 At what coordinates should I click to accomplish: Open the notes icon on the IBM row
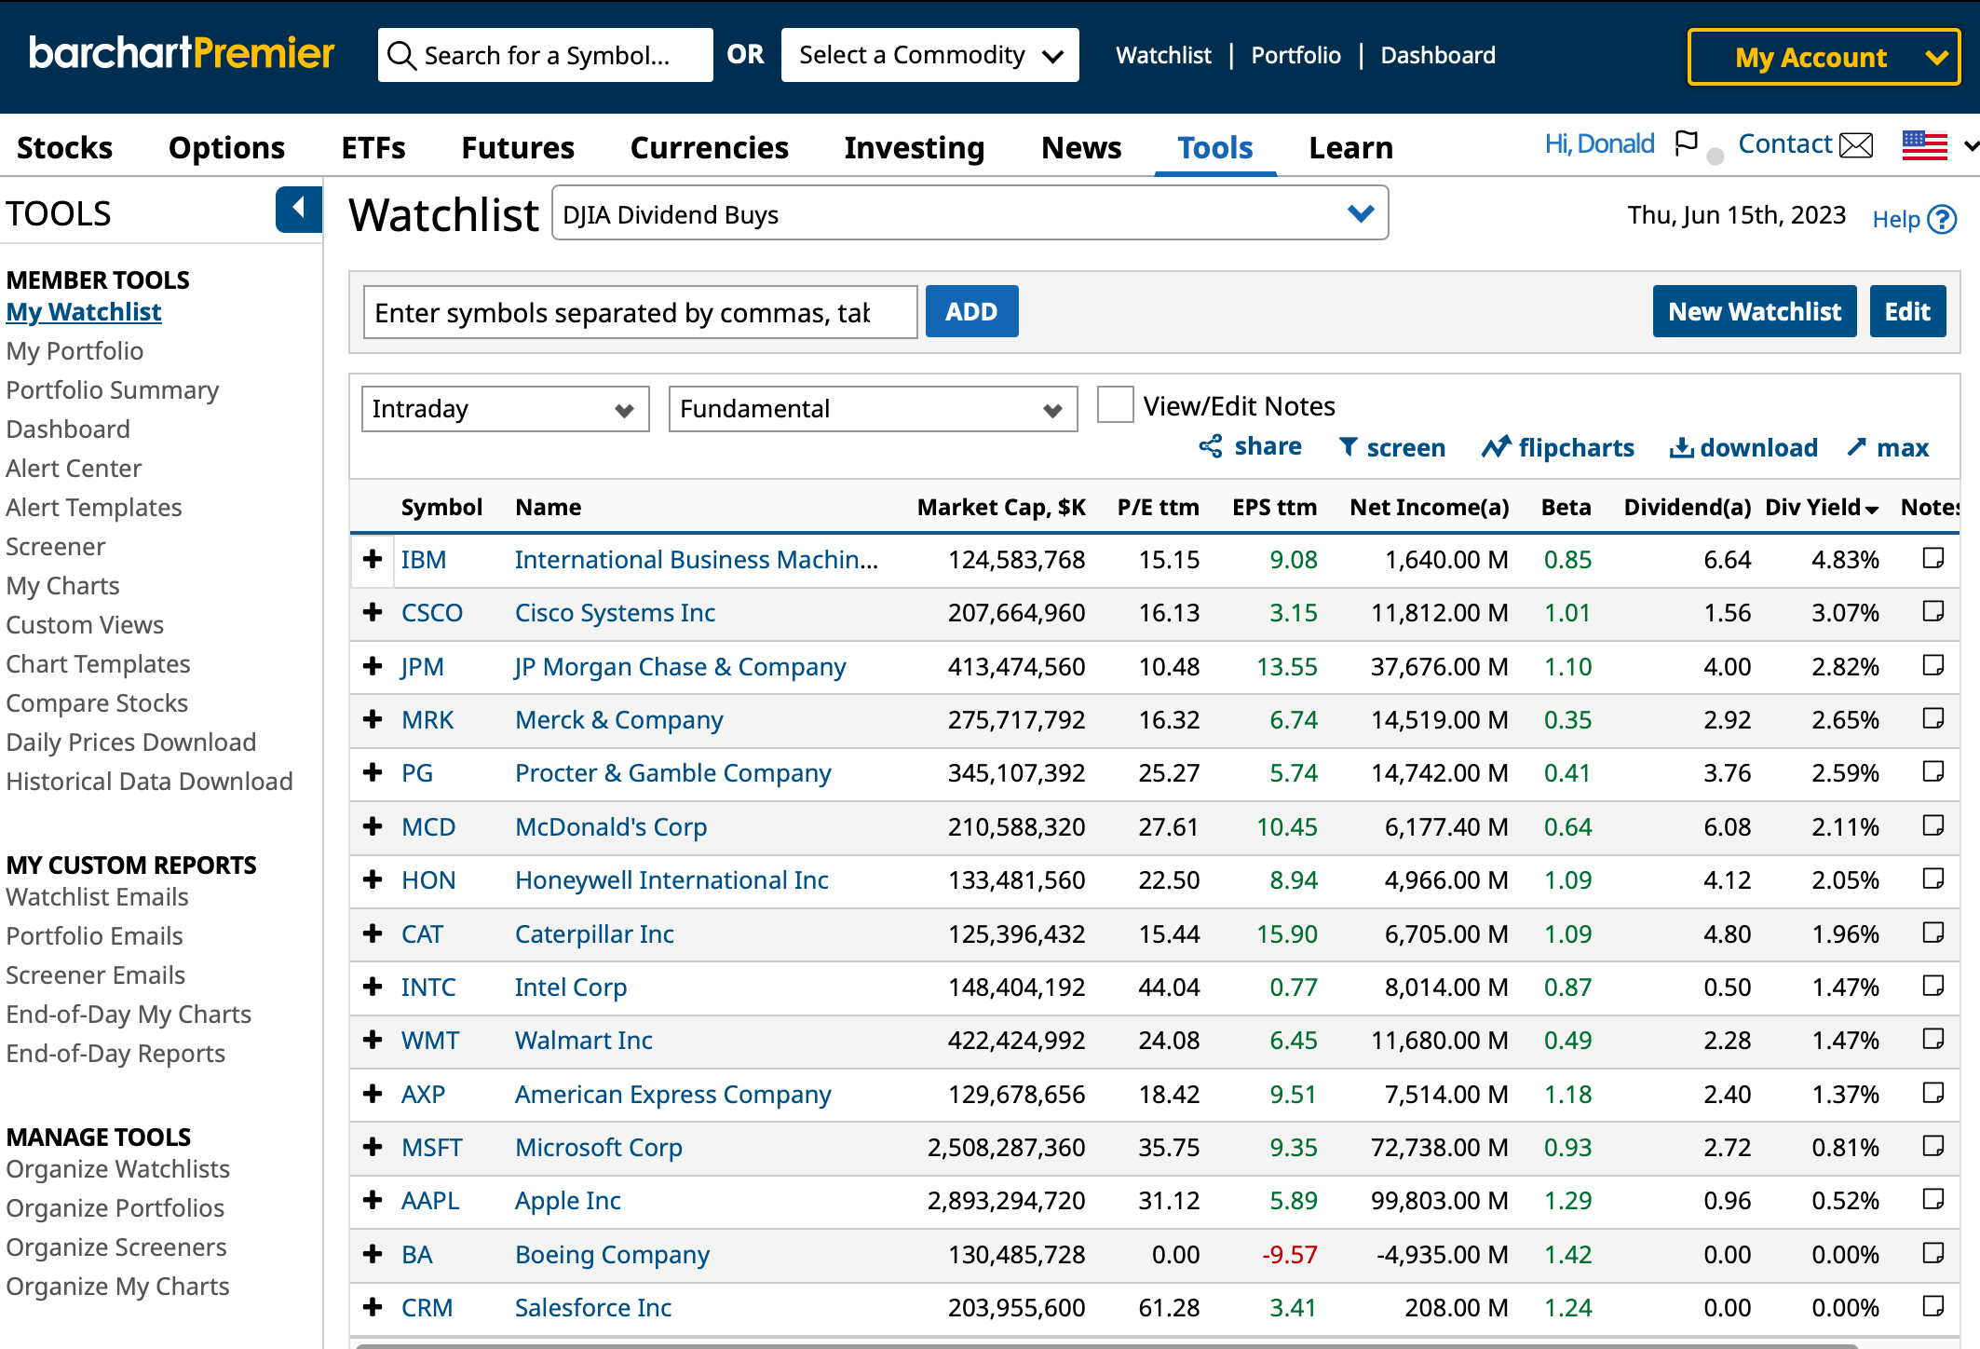pyautogui.click(x=1934, y=559)
